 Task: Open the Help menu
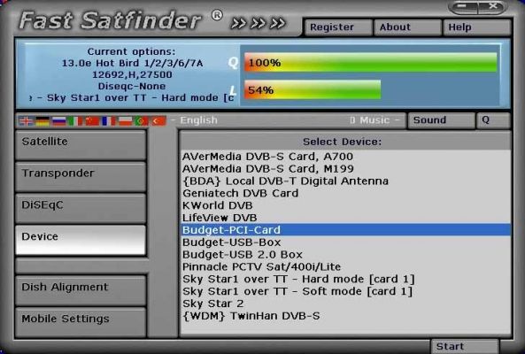pyautogui.click(x=477, y=27)
